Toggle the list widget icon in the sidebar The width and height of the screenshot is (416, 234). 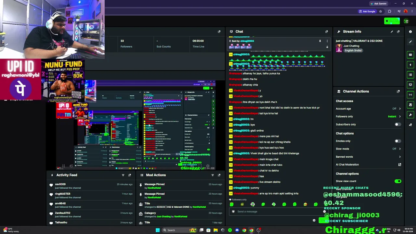410,75
